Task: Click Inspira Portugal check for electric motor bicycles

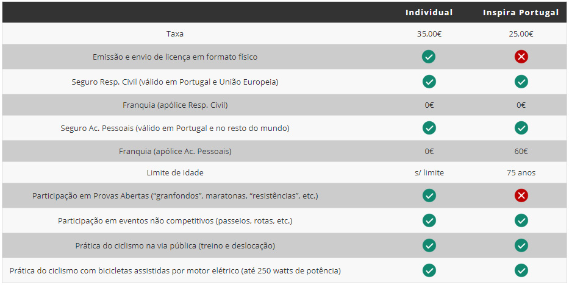Action: [x=521, y=270]
